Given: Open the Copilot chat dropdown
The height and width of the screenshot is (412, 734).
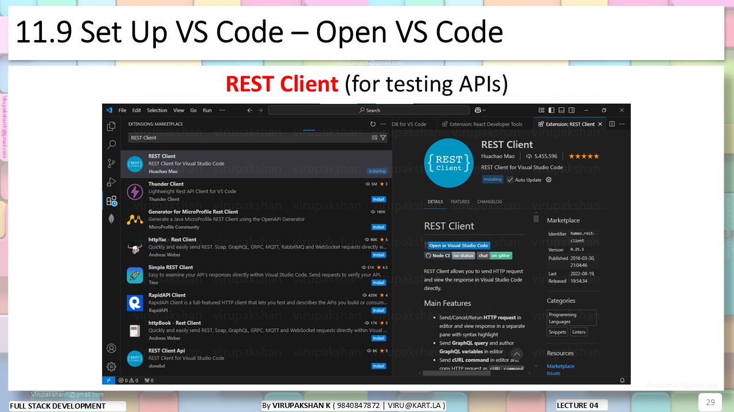Looking at the screenshot, I should pos(481,110).
